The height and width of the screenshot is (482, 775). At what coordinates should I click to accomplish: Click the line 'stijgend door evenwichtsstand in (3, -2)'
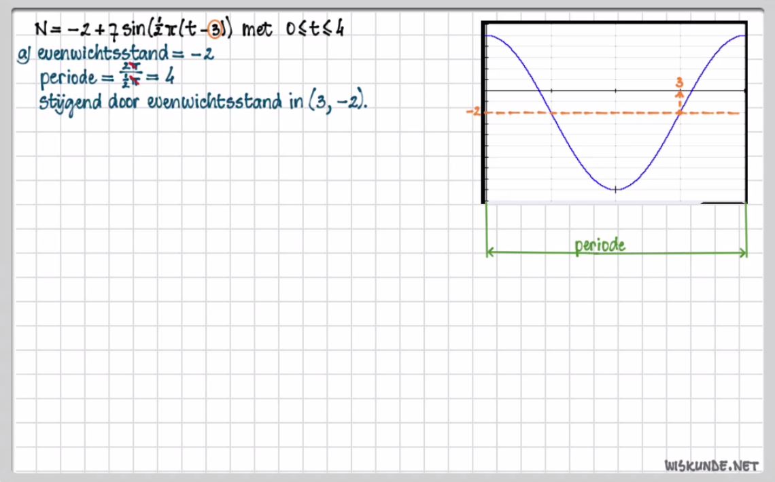tap(203, 103)
